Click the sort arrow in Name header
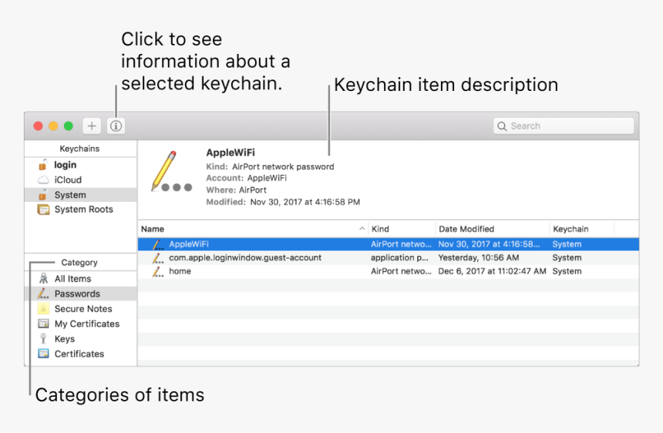Viewport: 663px width, 433px height. point(362,229)
